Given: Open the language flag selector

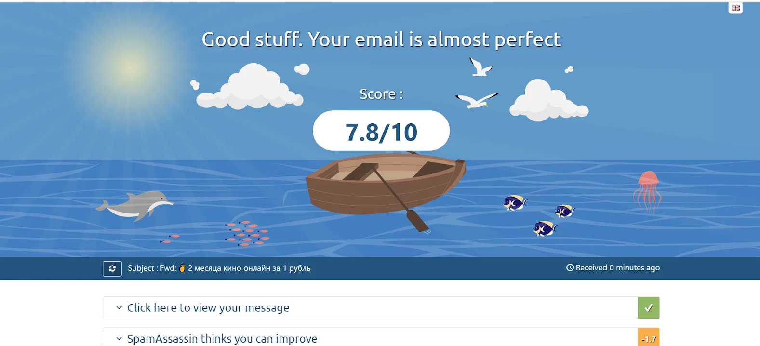Looking at the screenshot, I should pos(735,8).
